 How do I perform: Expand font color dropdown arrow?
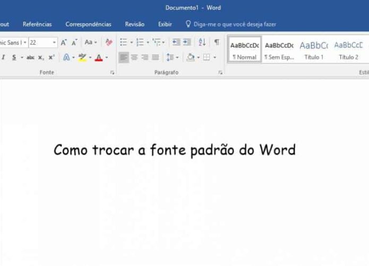tap(107, 57)
